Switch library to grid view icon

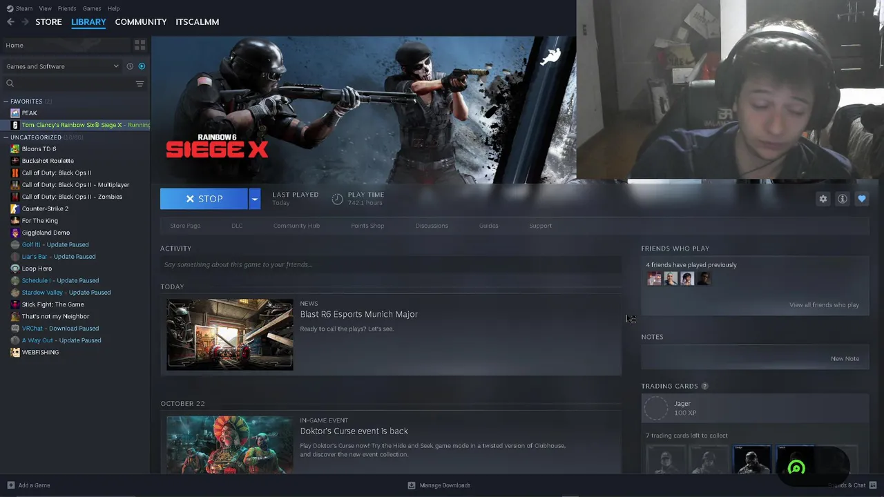click(140, 45)
